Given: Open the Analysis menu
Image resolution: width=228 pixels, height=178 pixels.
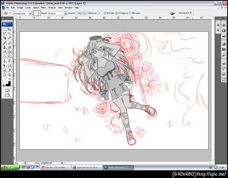Looking at the screenshot, I should [x=52, y=8].
